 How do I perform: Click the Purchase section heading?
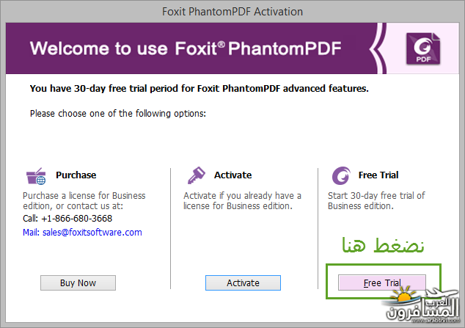point(76,175)
